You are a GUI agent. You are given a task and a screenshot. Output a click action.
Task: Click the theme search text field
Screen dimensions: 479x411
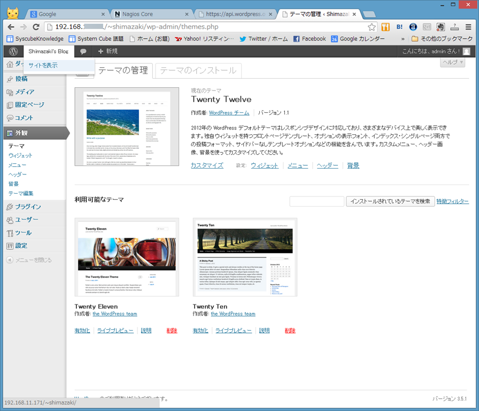pos(317,201)
